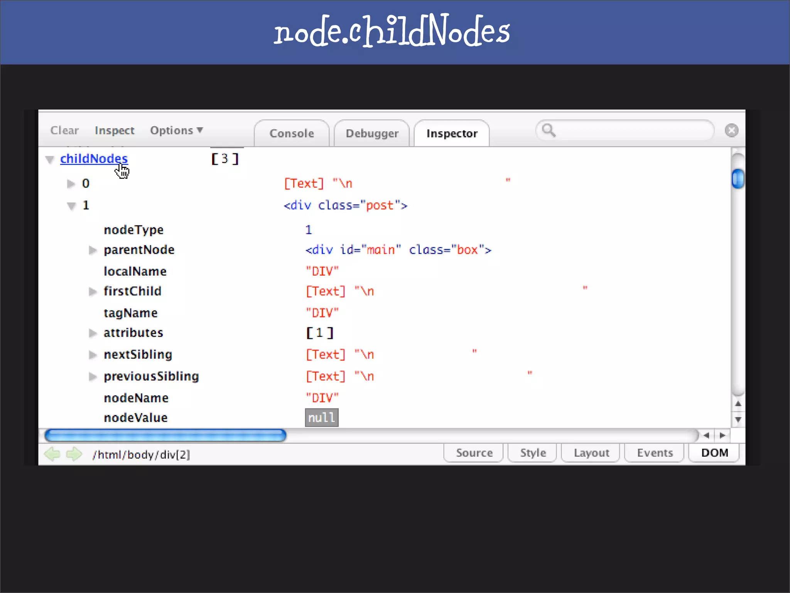
Task: Click the previousSibling [Text] value
Action: coord(419,376)
